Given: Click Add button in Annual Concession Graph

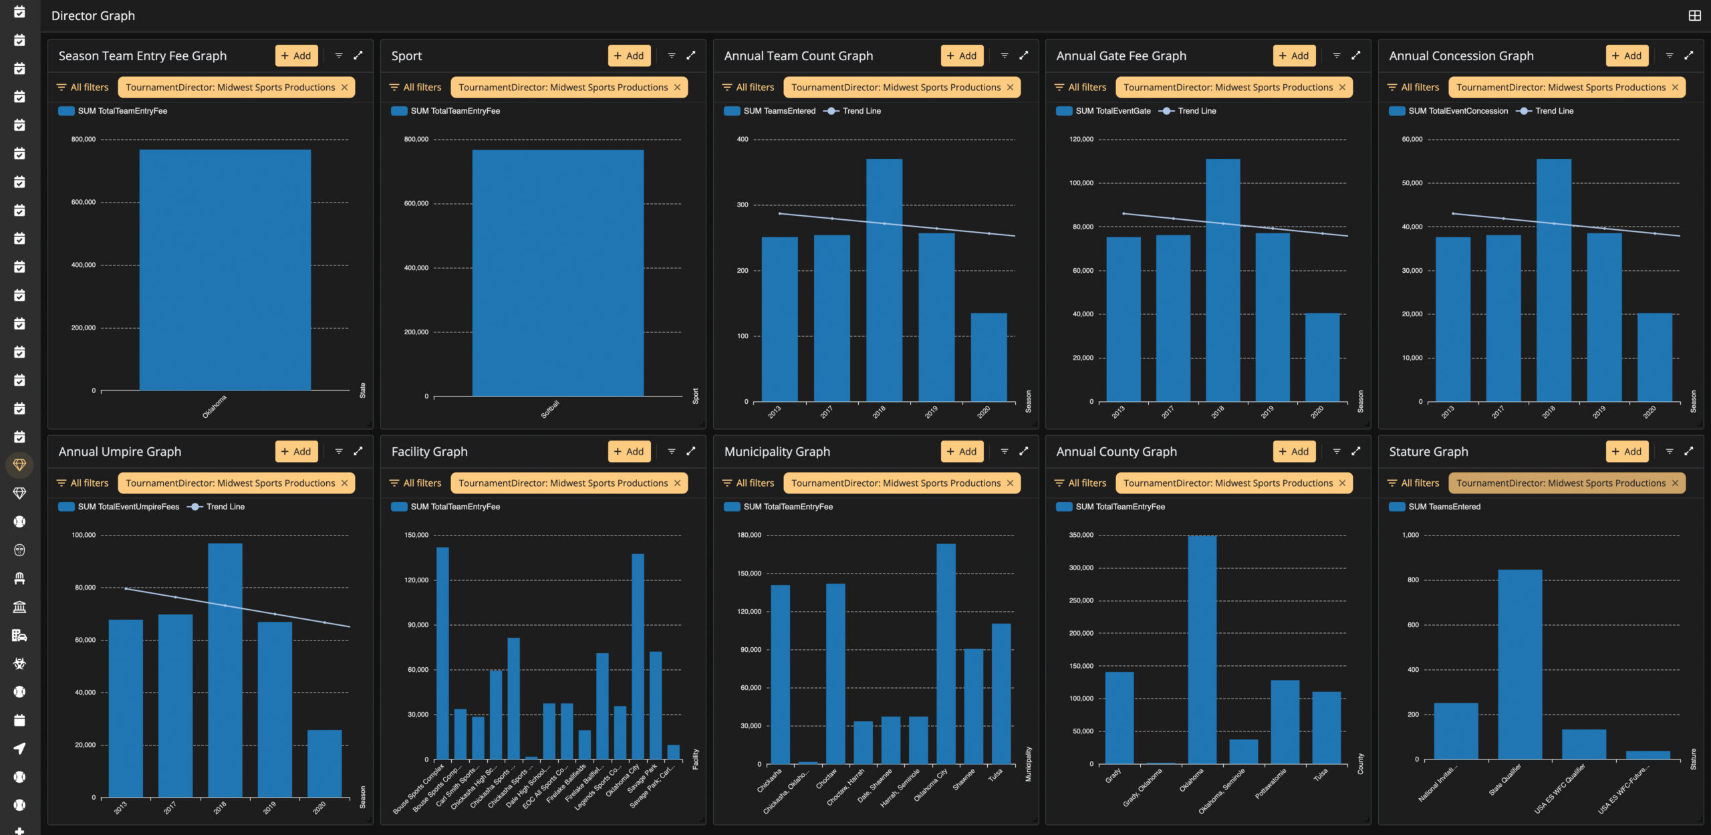Looking at the screenshot, I should tap(1627, 55).
